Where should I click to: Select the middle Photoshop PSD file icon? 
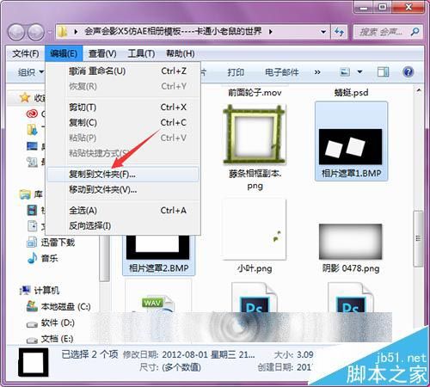coord(254,298)
